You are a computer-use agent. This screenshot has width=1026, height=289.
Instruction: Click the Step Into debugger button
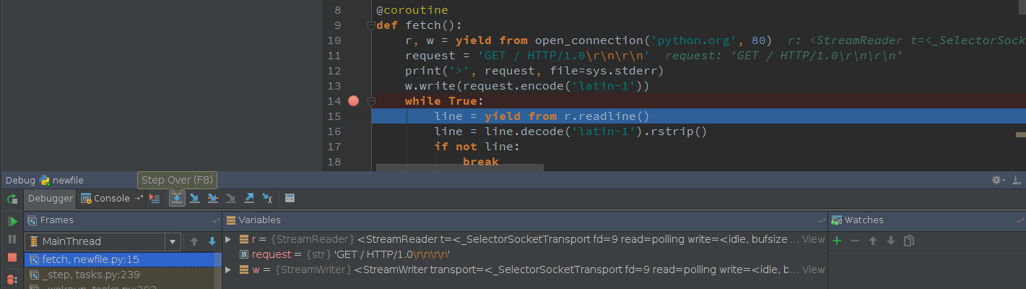(195, 198)
